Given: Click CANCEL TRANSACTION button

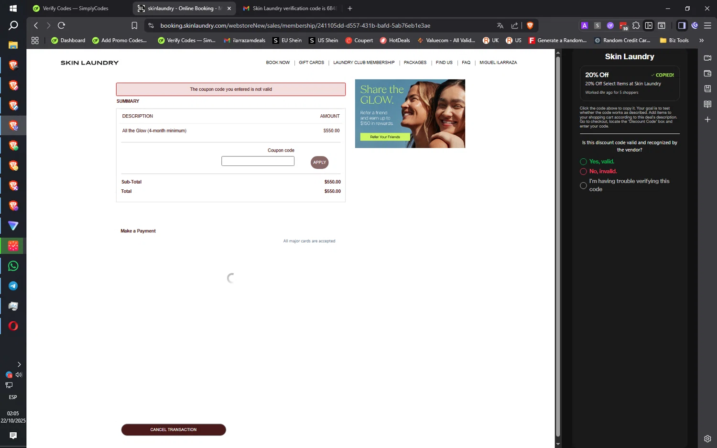Looking at the screenshot, I should click(x=174, y=430).
